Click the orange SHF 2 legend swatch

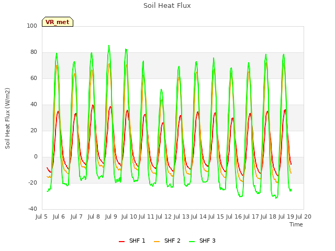157,241
